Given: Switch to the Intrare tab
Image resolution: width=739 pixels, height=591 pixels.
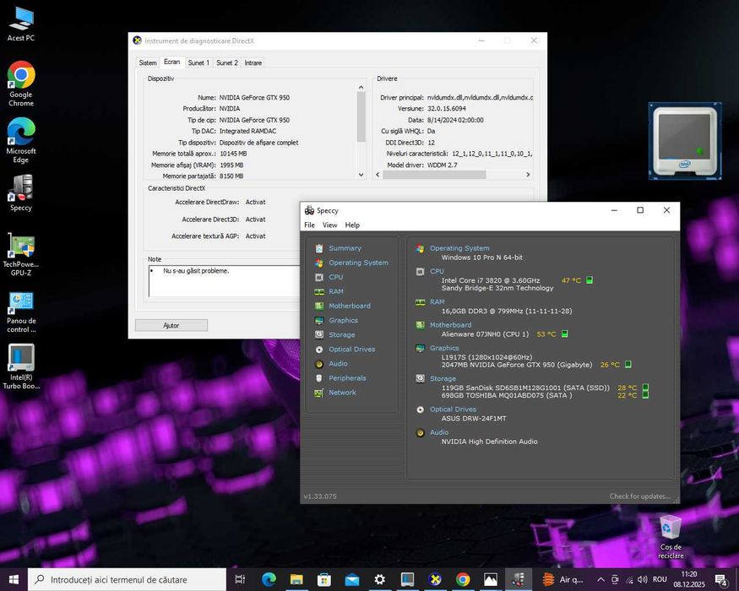Looking at the screenshot, I should (x=253, y=62).
